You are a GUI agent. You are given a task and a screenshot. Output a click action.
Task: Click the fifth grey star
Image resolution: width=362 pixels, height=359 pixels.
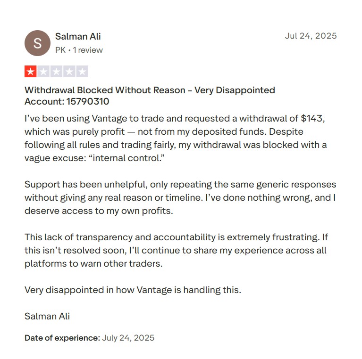[82, 72]
